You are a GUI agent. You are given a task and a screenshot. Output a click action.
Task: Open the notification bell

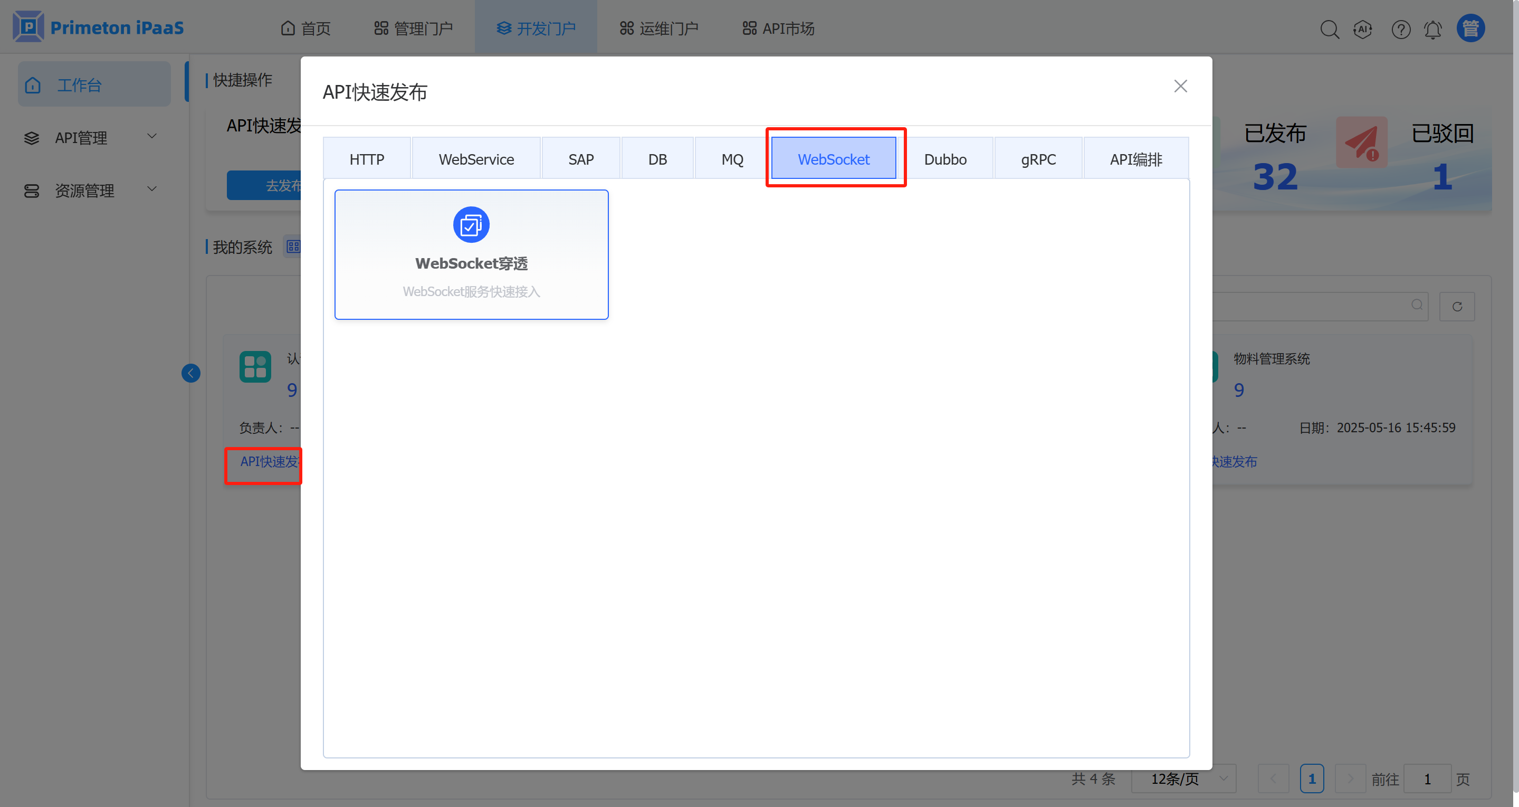click(1433, 29)
